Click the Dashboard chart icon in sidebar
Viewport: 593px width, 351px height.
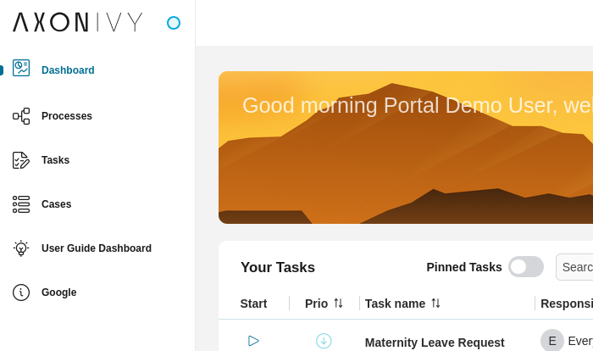click(21, 69)
